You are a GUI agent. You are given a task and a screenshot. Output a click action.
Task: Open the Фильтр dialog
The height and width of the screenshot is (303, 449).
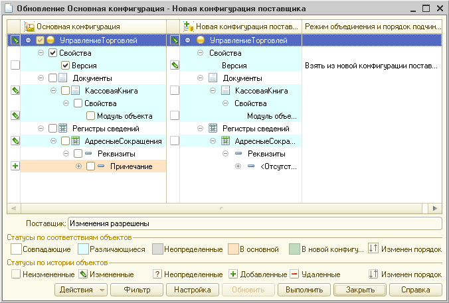tap(137, 290)
